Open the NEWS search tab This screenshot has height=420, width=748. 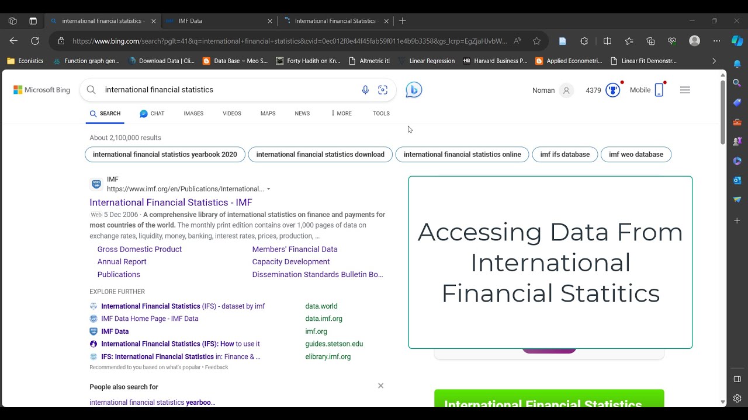tap(302, 114)
